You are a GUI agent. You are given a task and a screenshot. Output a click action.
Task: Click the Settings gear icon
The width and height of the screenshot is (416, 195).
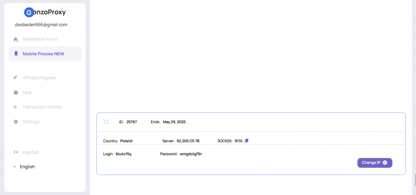coord(16,122)
